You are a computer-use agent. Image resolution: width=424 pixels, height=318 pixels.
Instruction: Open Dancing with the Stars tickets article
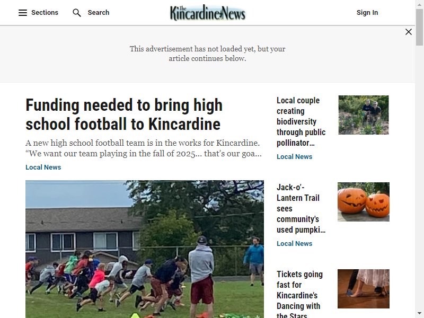click(299, 295)
